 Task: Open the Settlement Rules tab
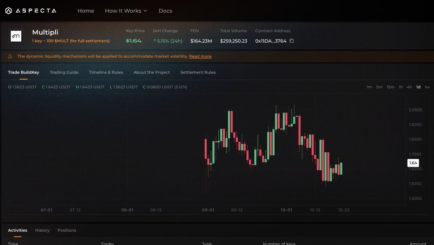(x=198, y=72)
